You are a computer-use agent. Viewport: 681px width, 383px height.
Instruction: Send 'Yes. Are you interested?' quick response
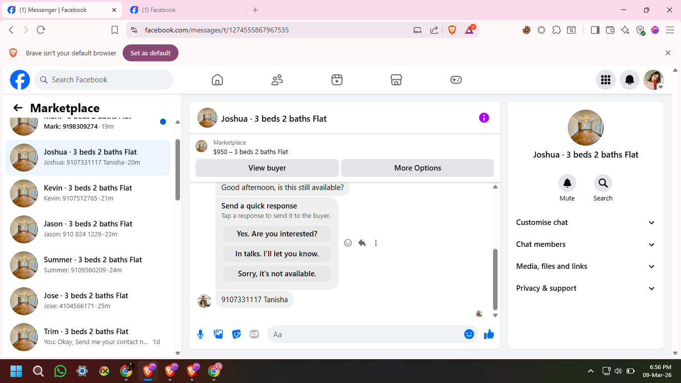[x=277, y=234]
